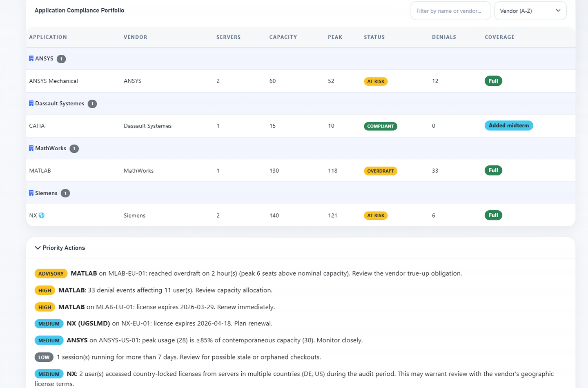The height and width of the screenshot is (388, 588).
Task: Click the AT RISK badge for ANSYS Mechanical
Action: point(376,81)
